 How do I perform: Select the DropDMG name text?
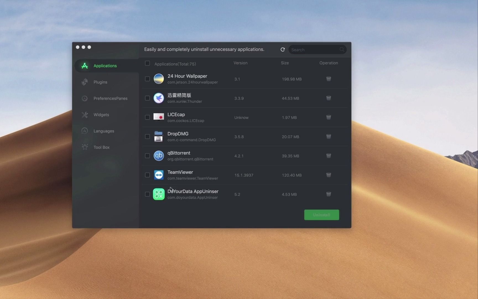(178, 134)
